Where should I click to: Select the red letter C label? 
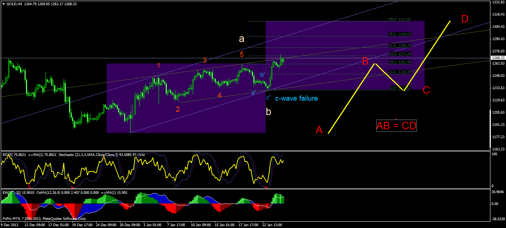click(426, 90)
